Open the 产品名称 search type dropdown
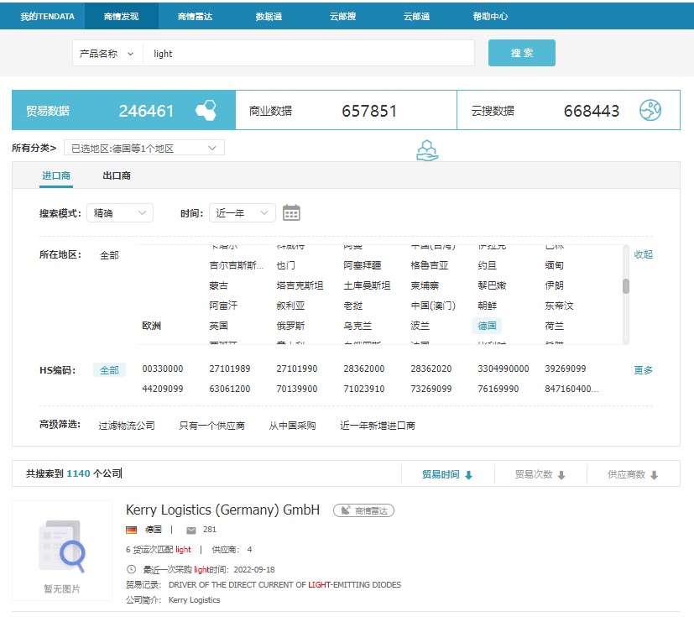The width and height of the screenshot is (694, 617). point(107,54)
